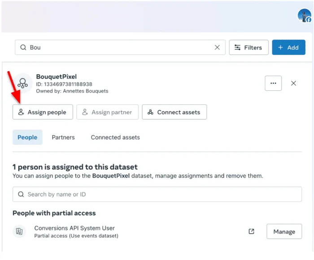The width and height of the screenshot is (314, 260).
Task: Open the Filters options
Action: 249,47
